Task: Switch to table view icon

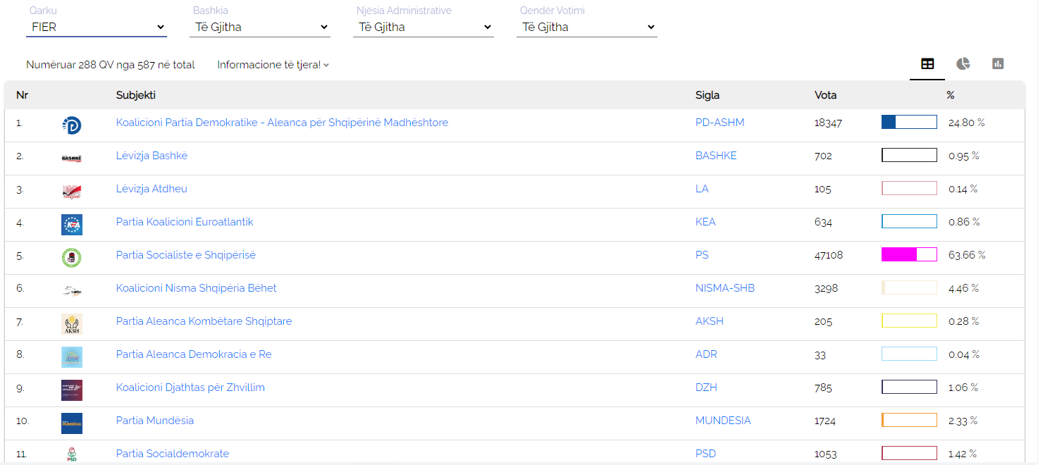Action: (927, 64)
